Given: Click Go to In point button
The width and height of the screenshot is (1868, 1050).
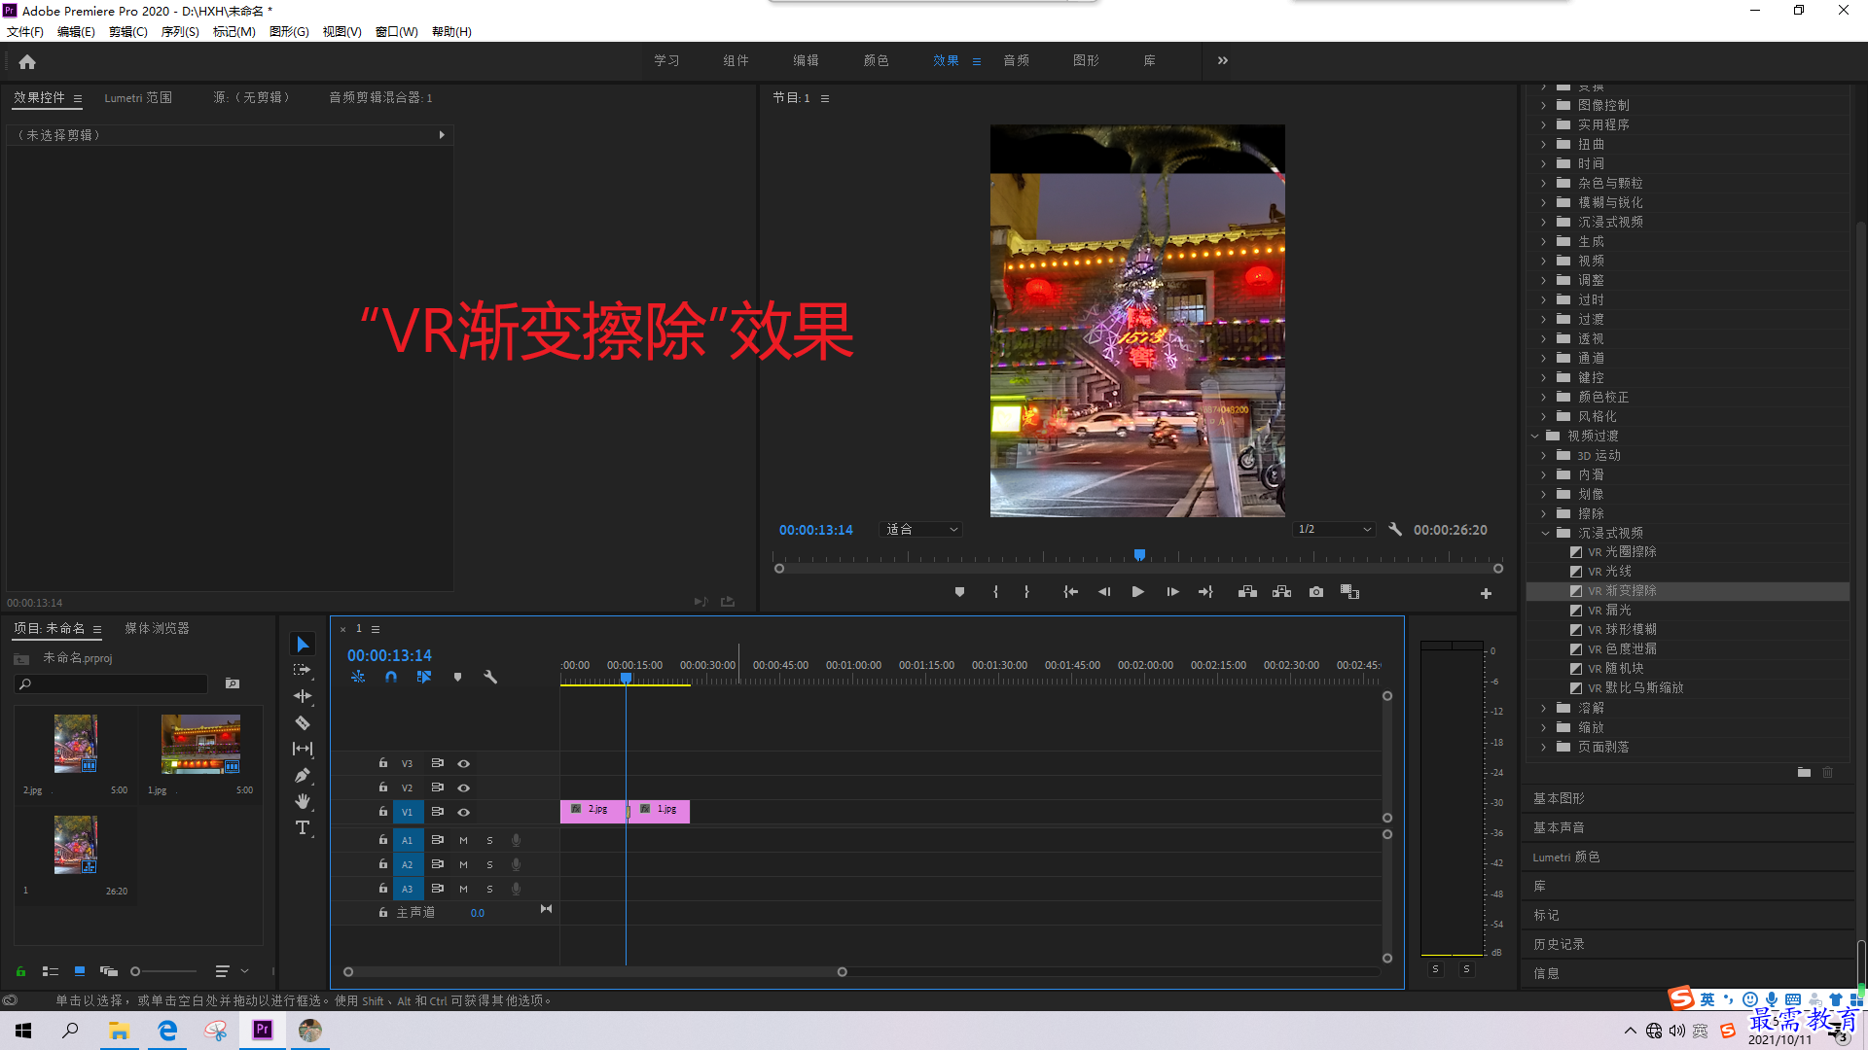Looking at the screenshot, I should point(1070,592).
